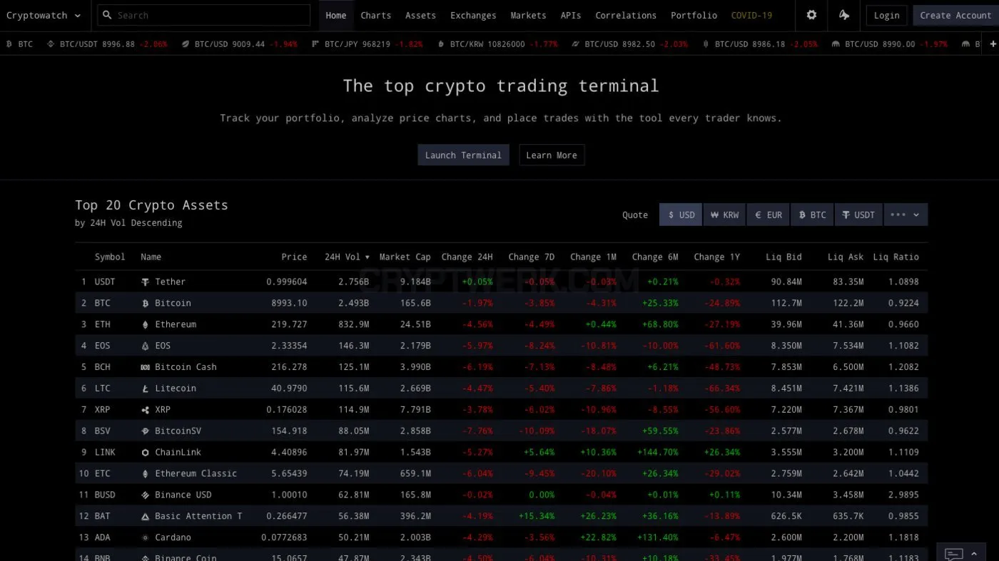Viewport: 999px width, 561px height.
Task: Click the BTC/JPY ticker exchange icon
Action: click(x=315, y=44)
